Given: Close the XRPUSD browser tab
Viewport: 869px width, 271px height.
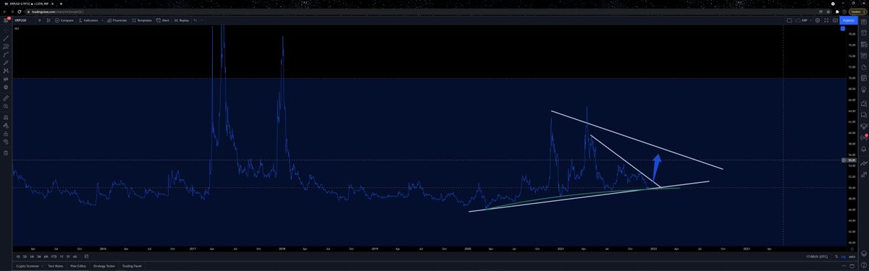Looking at the screenshot, I should pyautogui.click(x=52, y=4).
